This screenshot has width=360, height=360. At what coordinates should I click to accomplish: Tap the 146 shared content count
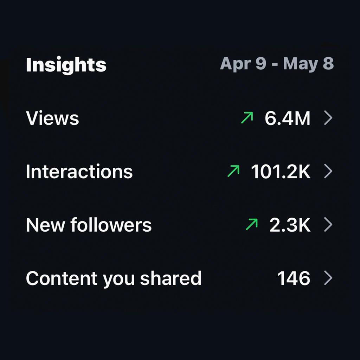coord(294,278)
